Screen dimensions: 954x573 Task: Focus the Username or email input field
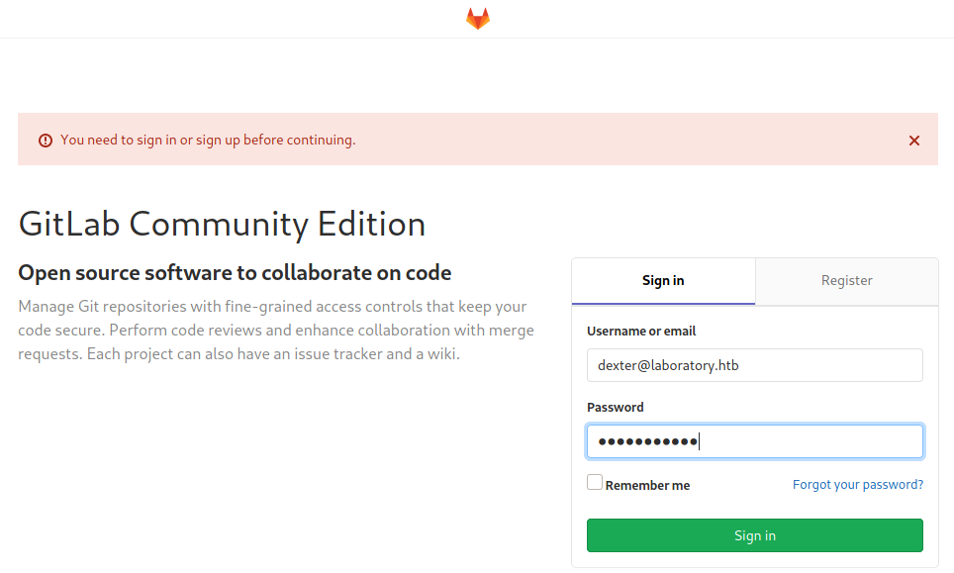[x=754, y=364]
